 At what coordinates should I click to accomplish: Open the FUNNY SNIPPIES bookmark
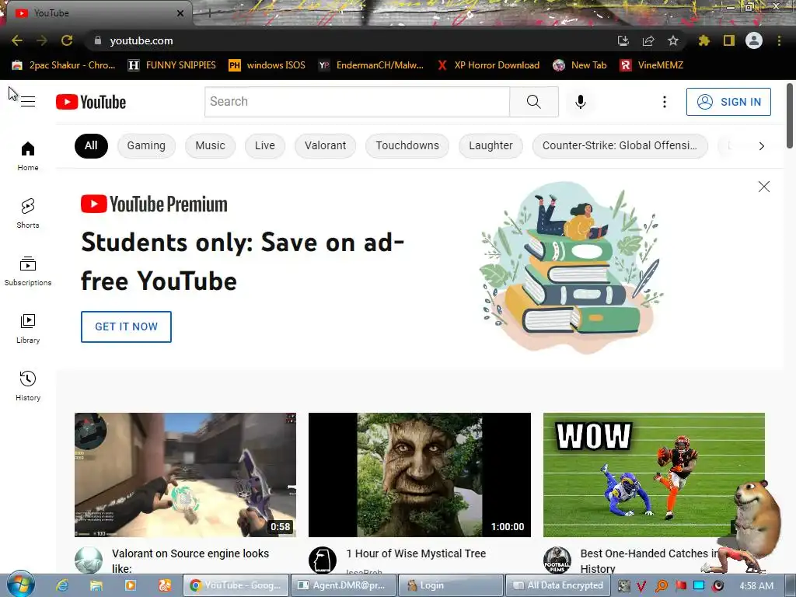point(172,65)
